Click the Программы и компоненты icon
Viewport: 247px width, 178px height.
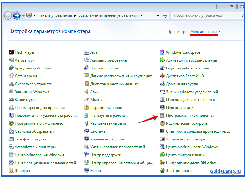coord(162,116)
